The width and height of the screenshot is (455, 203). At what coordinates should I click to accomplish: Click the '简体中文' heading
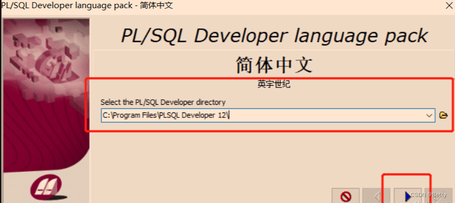(274, 64)
